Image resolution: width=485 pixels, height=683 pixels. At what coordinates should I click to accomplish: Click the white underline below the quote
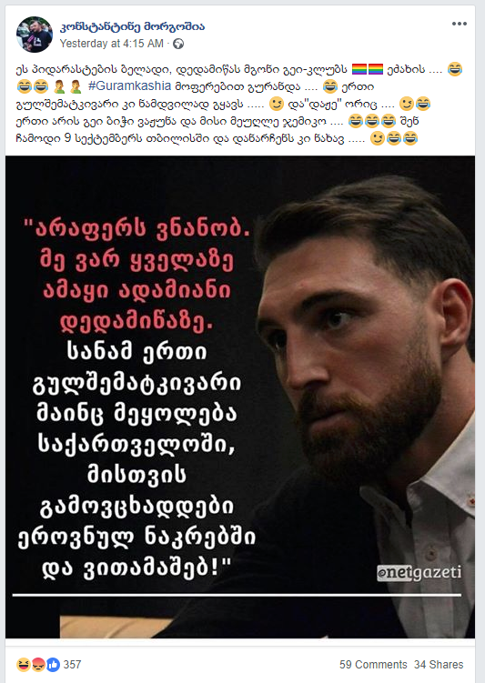(x=237, y=595)
